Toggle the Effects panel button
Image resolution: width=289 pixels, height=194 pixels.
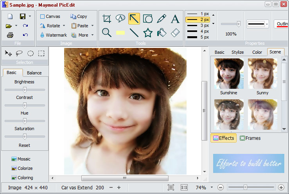click(x=223, y=138)
